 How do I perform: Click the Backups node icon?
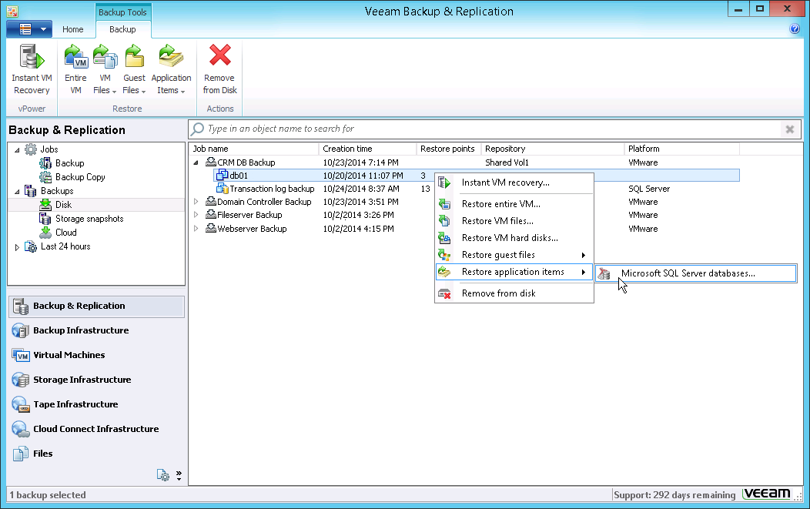[x=31, y=191]
